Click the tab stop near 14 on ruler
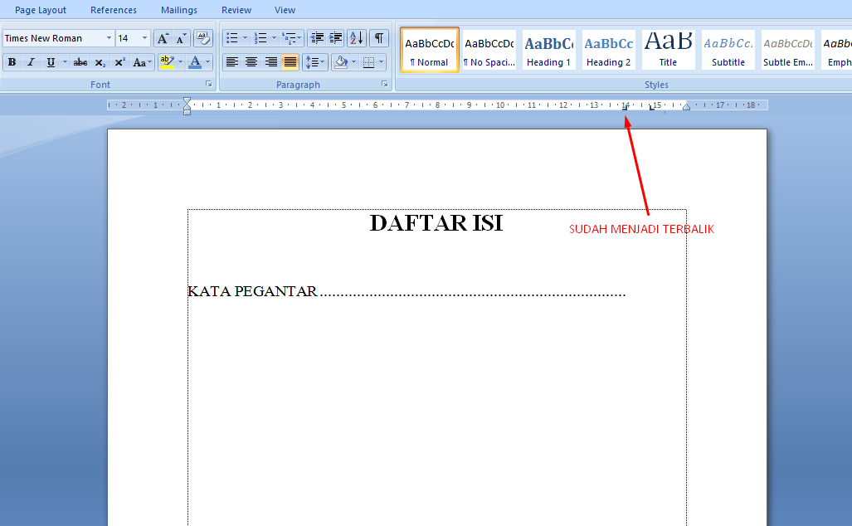This screenshot has height=526, width=852. coord(625,108)
